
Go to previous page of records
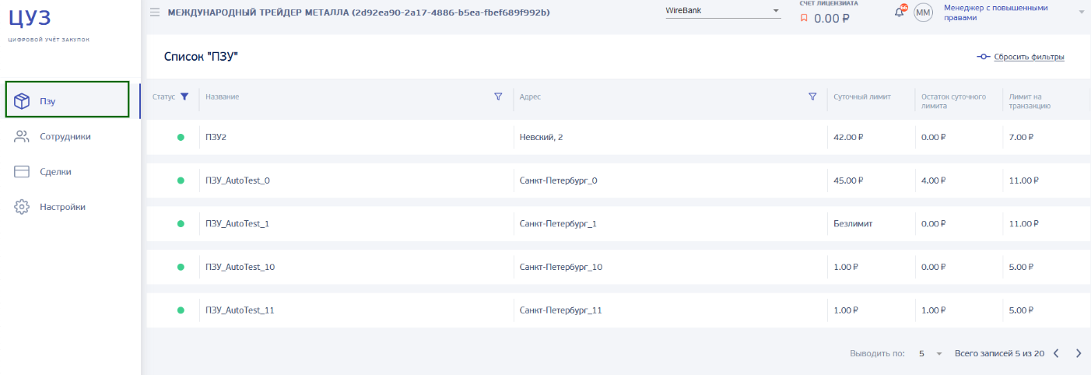coord(1056,353)
